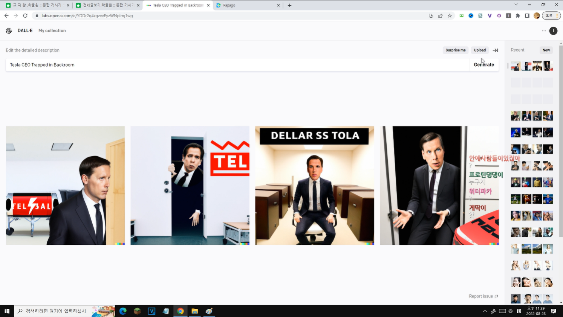The image size is (563, 317).
Task: Click the prompt description input field
Action: [x=237, y=65]
